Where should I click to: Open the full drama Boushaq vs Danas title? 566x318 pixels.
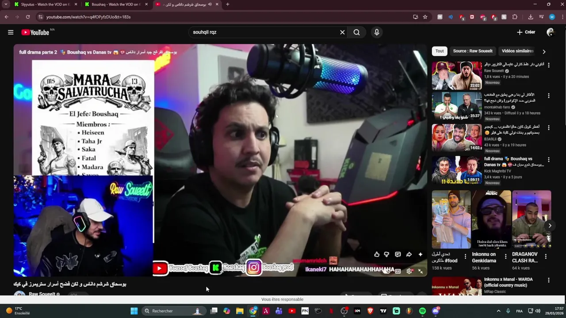[x=514, y=162]
